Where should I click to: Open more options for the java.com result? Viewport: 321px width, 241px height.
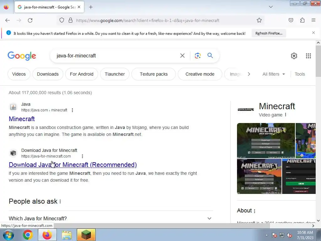click(72, 110)
